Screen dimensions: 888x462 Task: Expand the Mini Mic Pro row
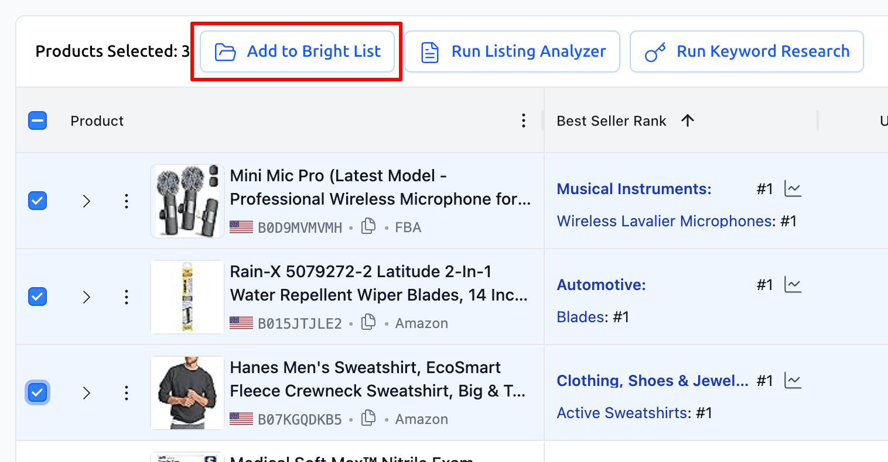pos(86,201)
